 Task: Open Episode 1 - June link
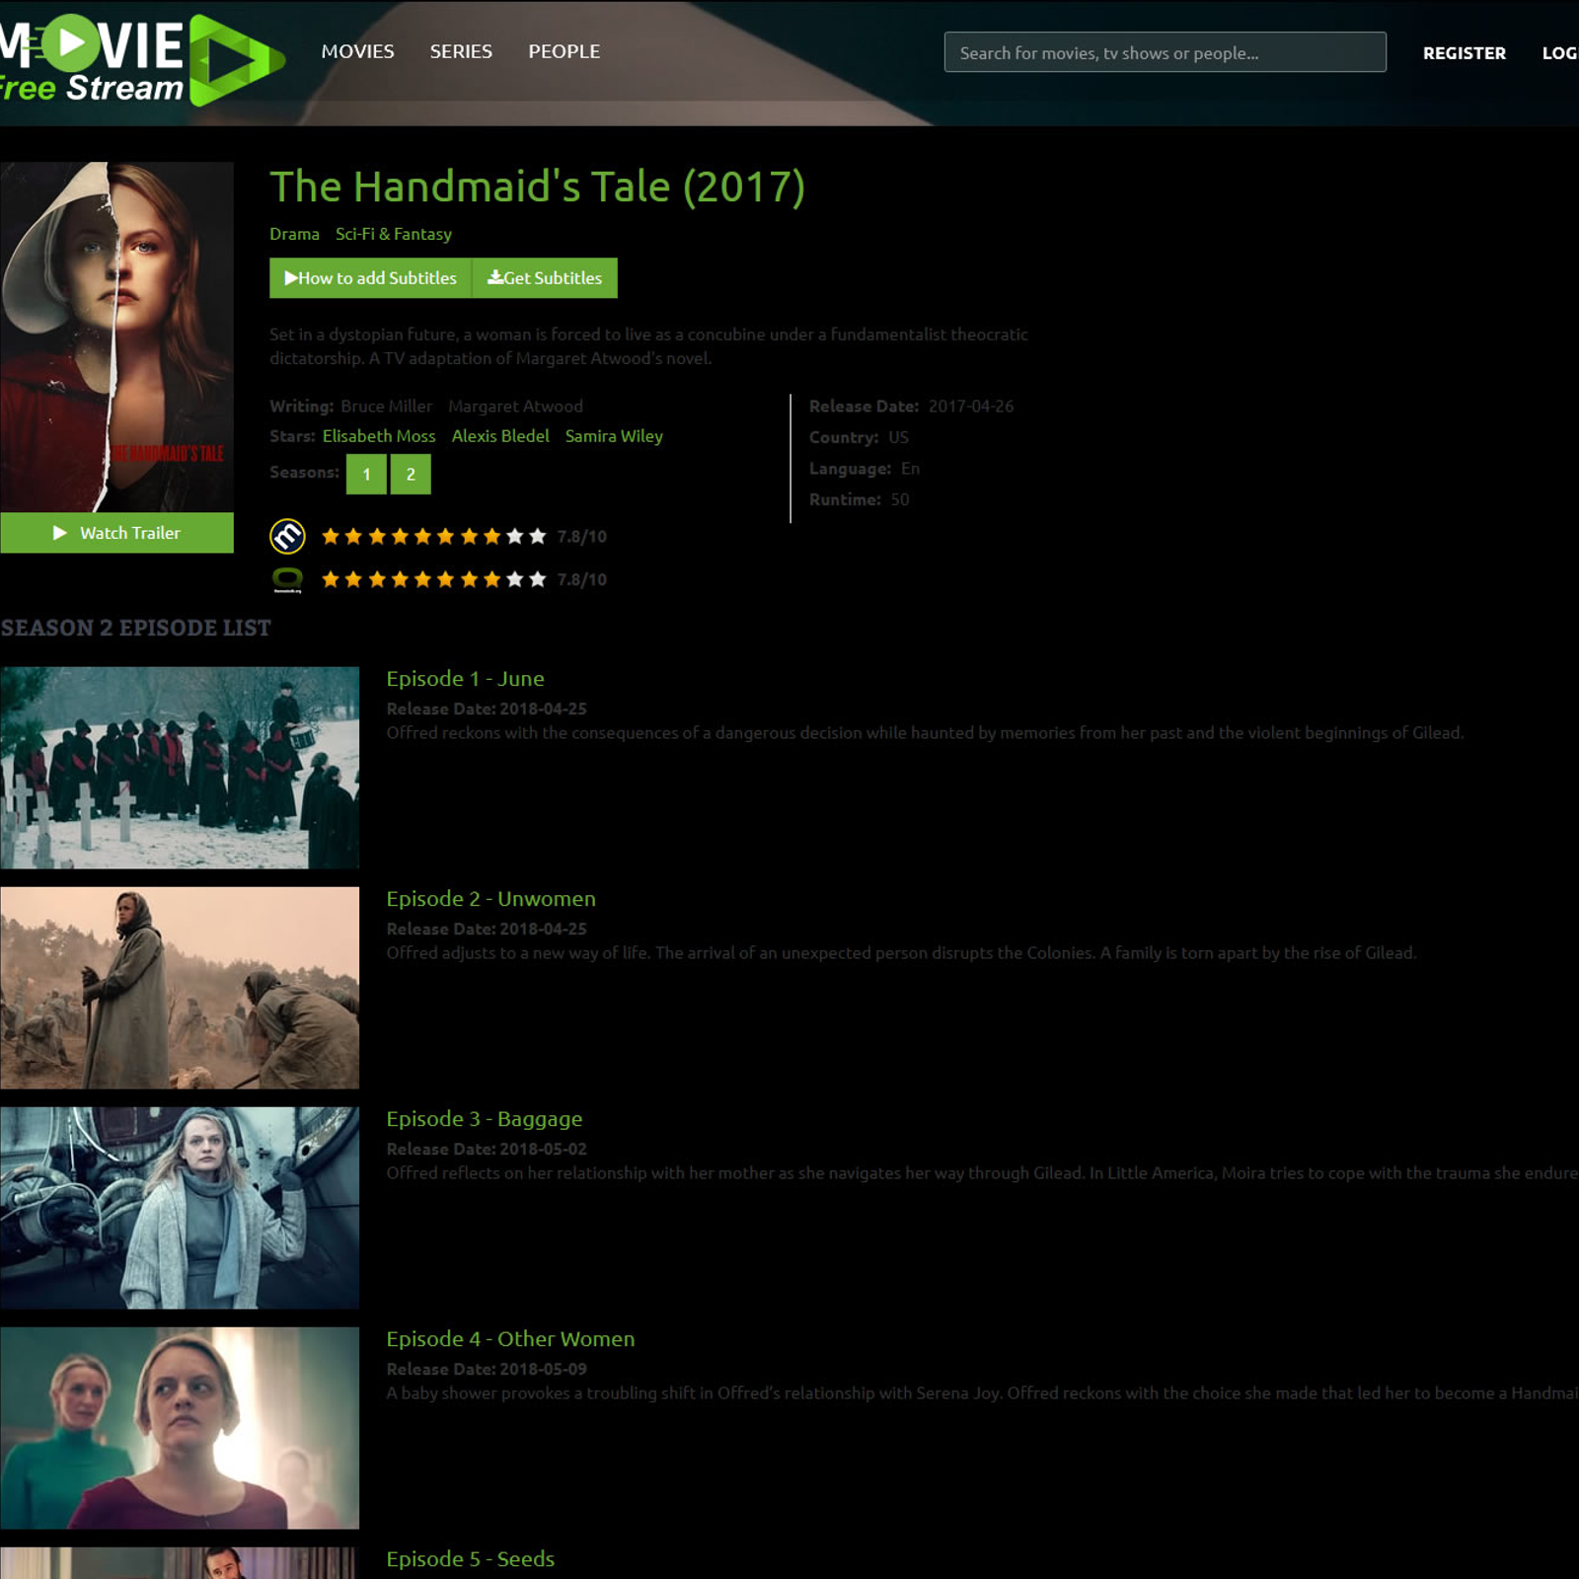tap(465, 679)
